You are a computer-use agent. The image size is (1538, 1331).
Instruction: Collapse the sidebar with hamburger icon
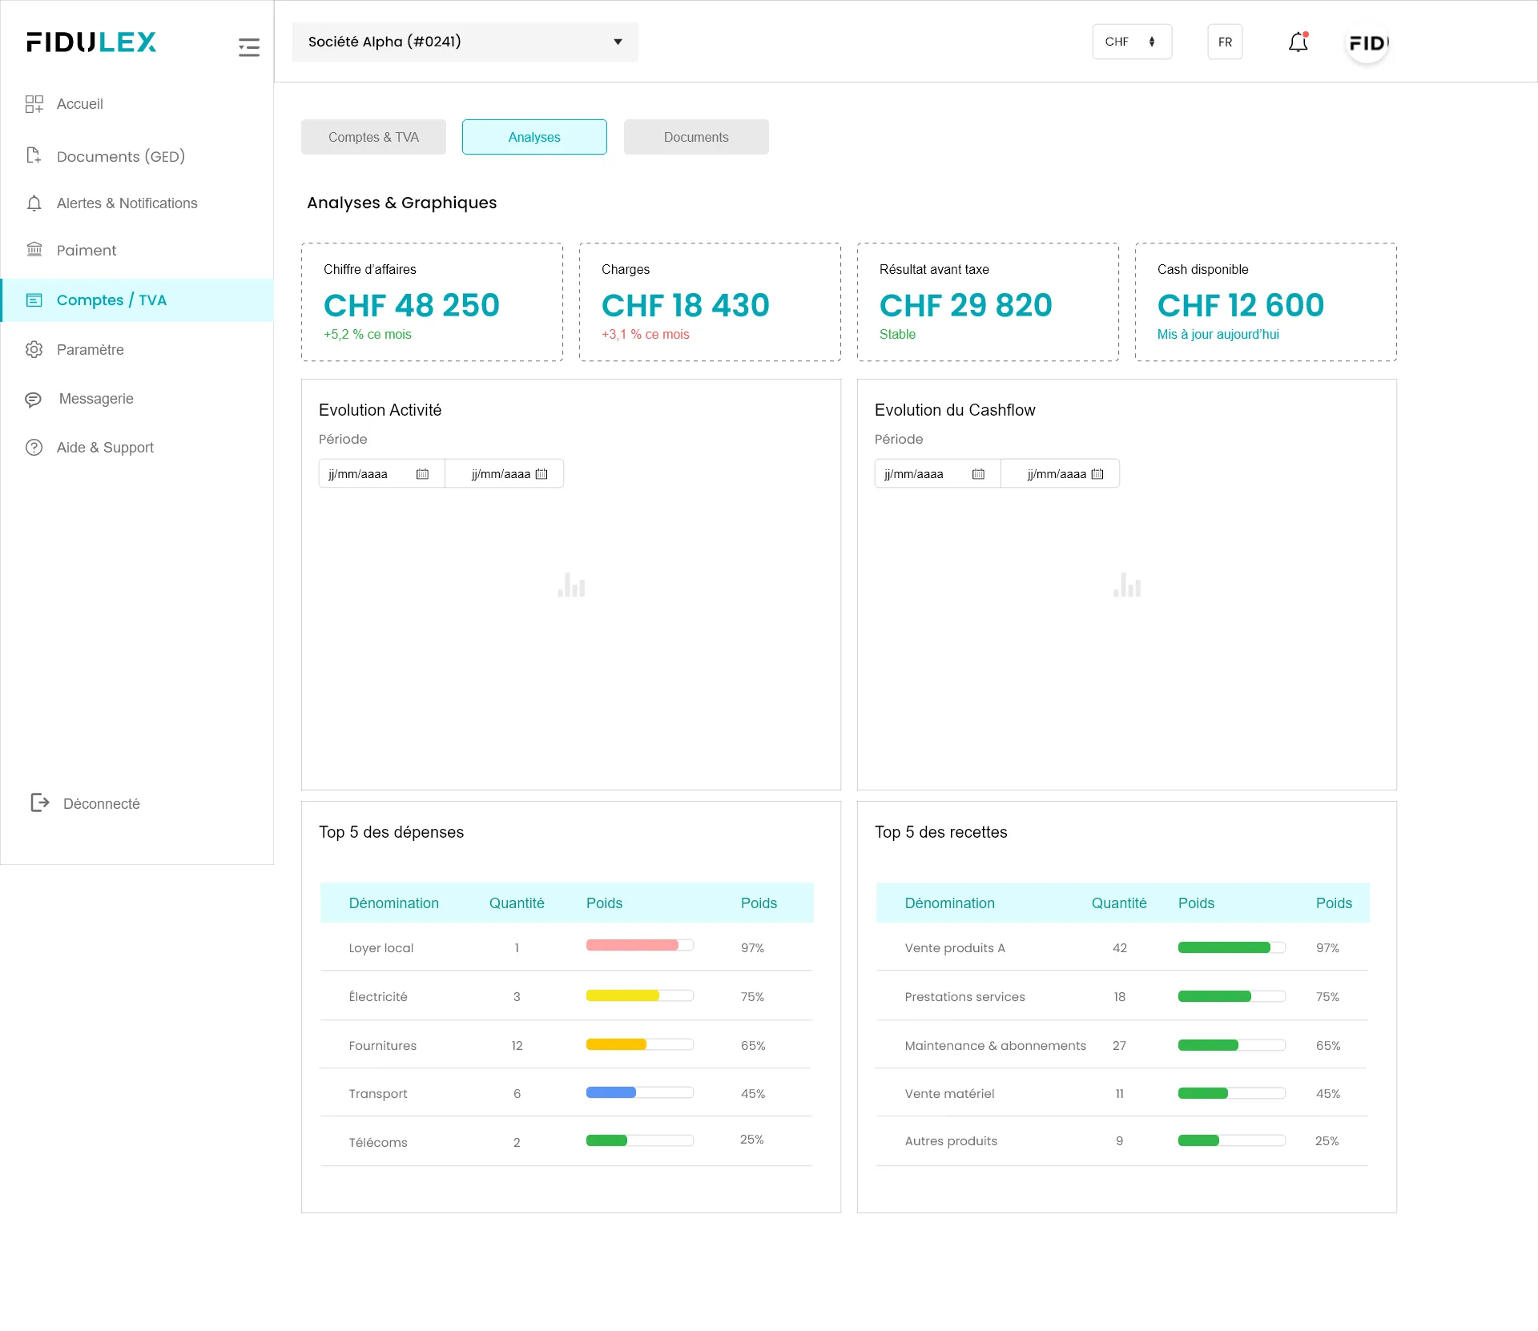[x=249, y=47]
